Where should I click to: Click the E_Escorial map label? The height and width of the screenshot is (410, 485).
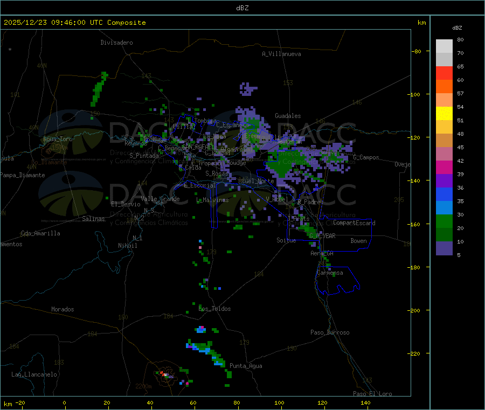tap(200, 185)
